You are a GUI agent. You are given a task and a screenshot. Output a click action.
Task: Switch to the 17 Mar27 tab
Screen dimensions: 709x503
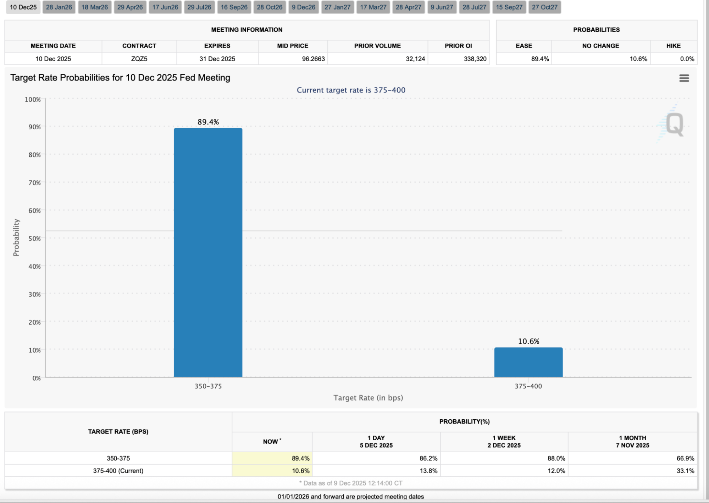373,7
